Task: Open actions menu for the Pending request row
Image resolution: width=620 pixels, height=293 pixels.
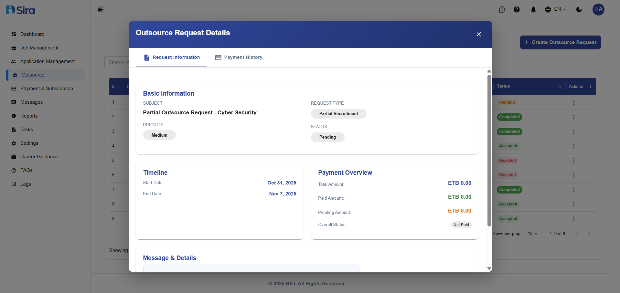Action: (574, 102)
